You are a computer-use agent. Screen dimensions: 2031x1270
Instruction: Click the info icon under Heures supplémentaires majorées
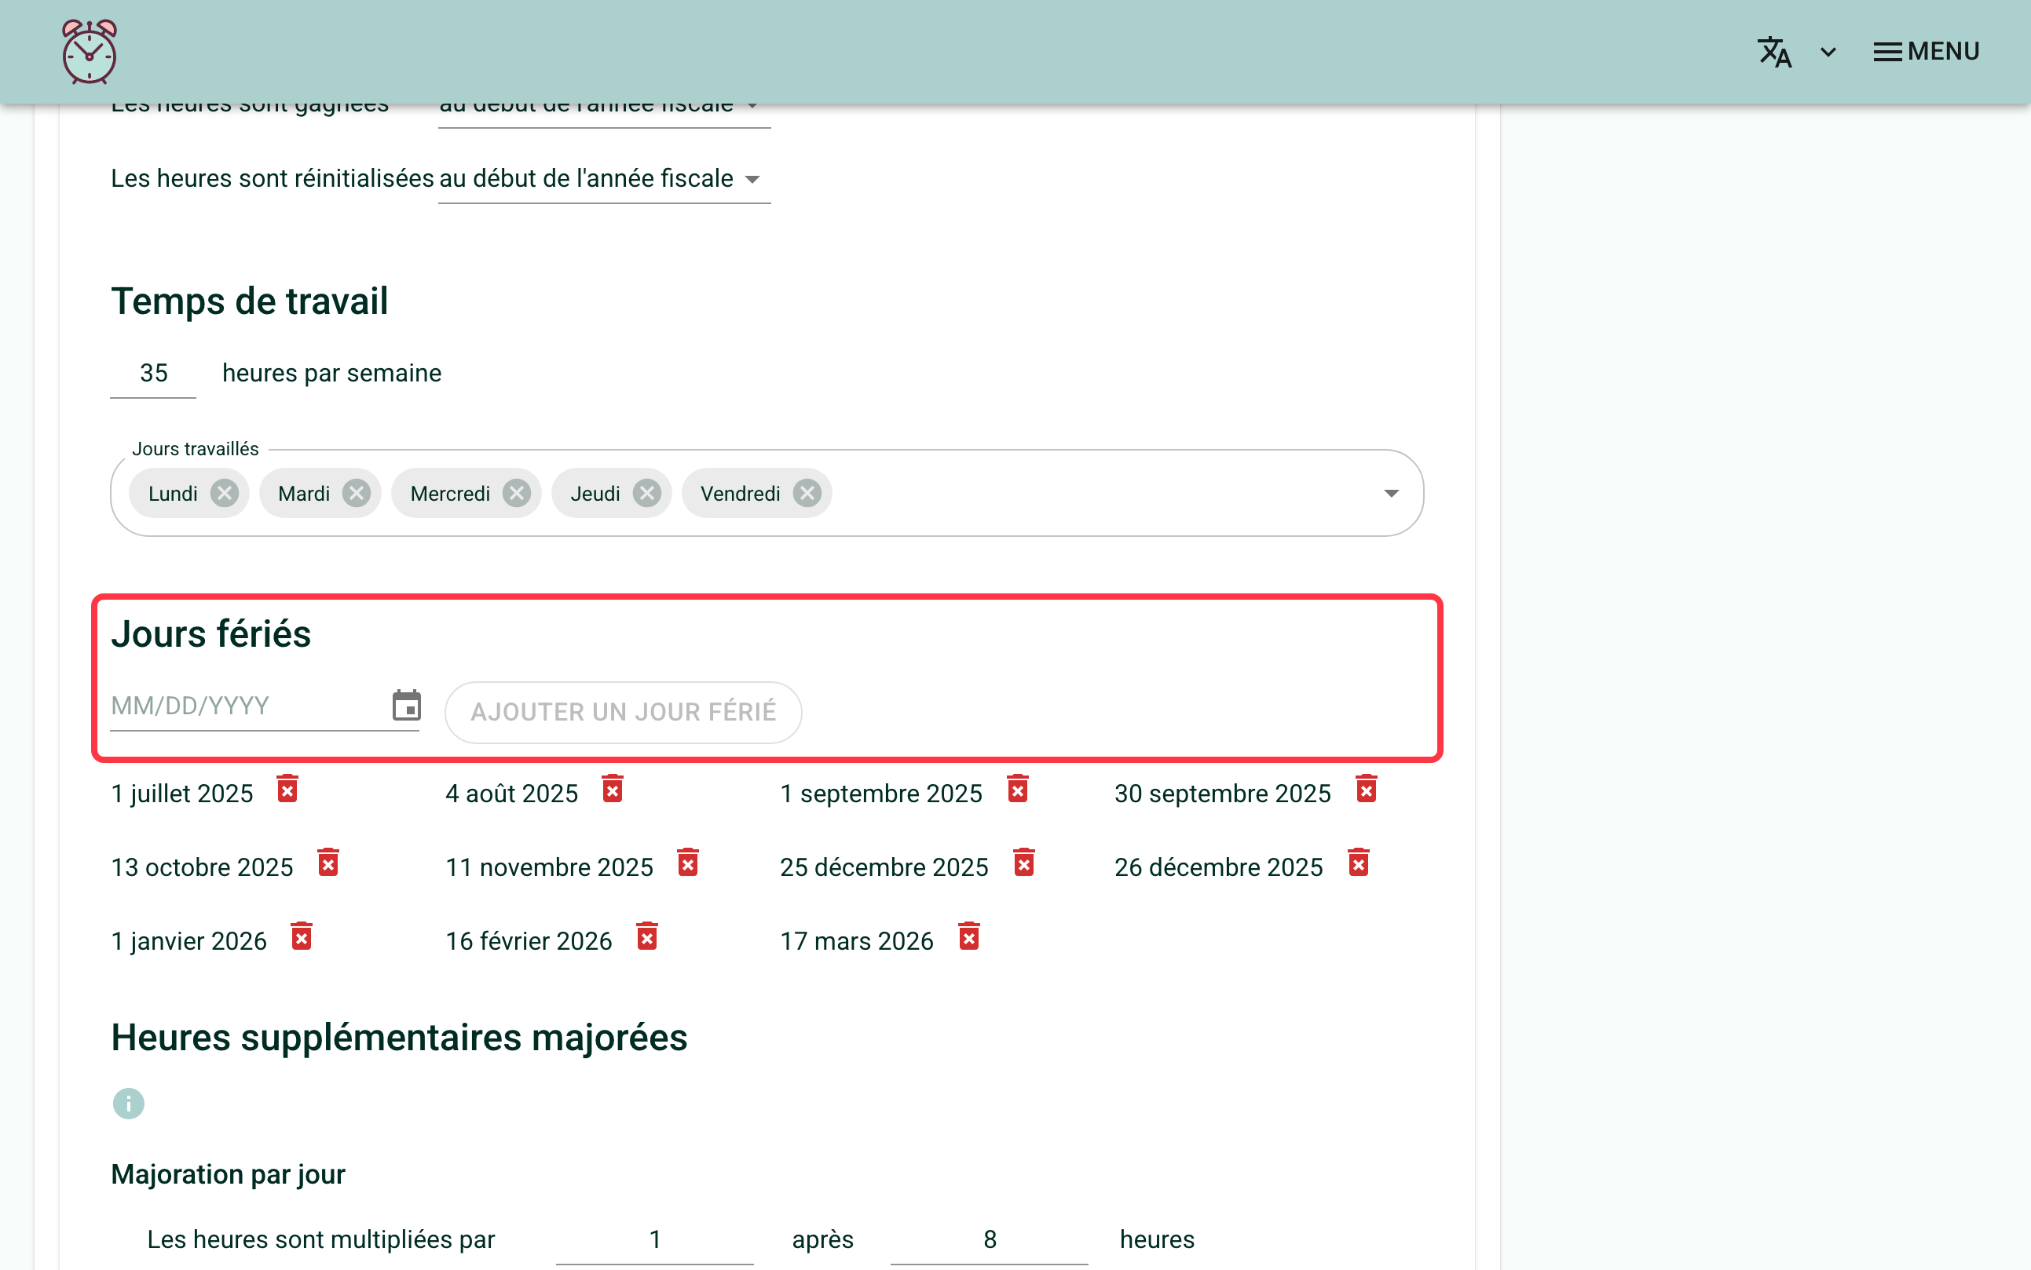(x=129, y=1104)
